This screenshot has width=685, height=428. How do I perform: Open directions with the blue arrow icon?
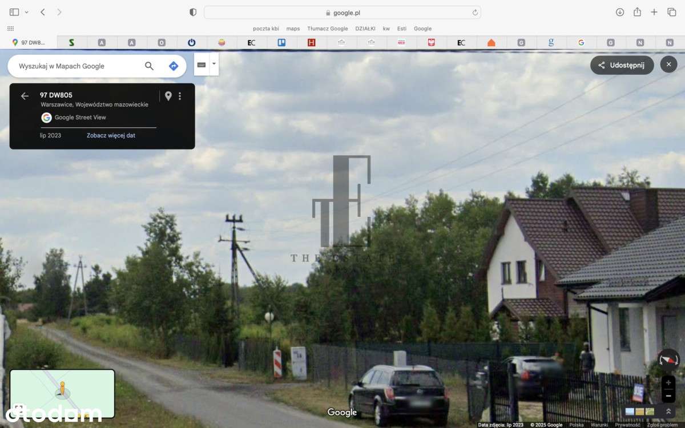(174, 66)
